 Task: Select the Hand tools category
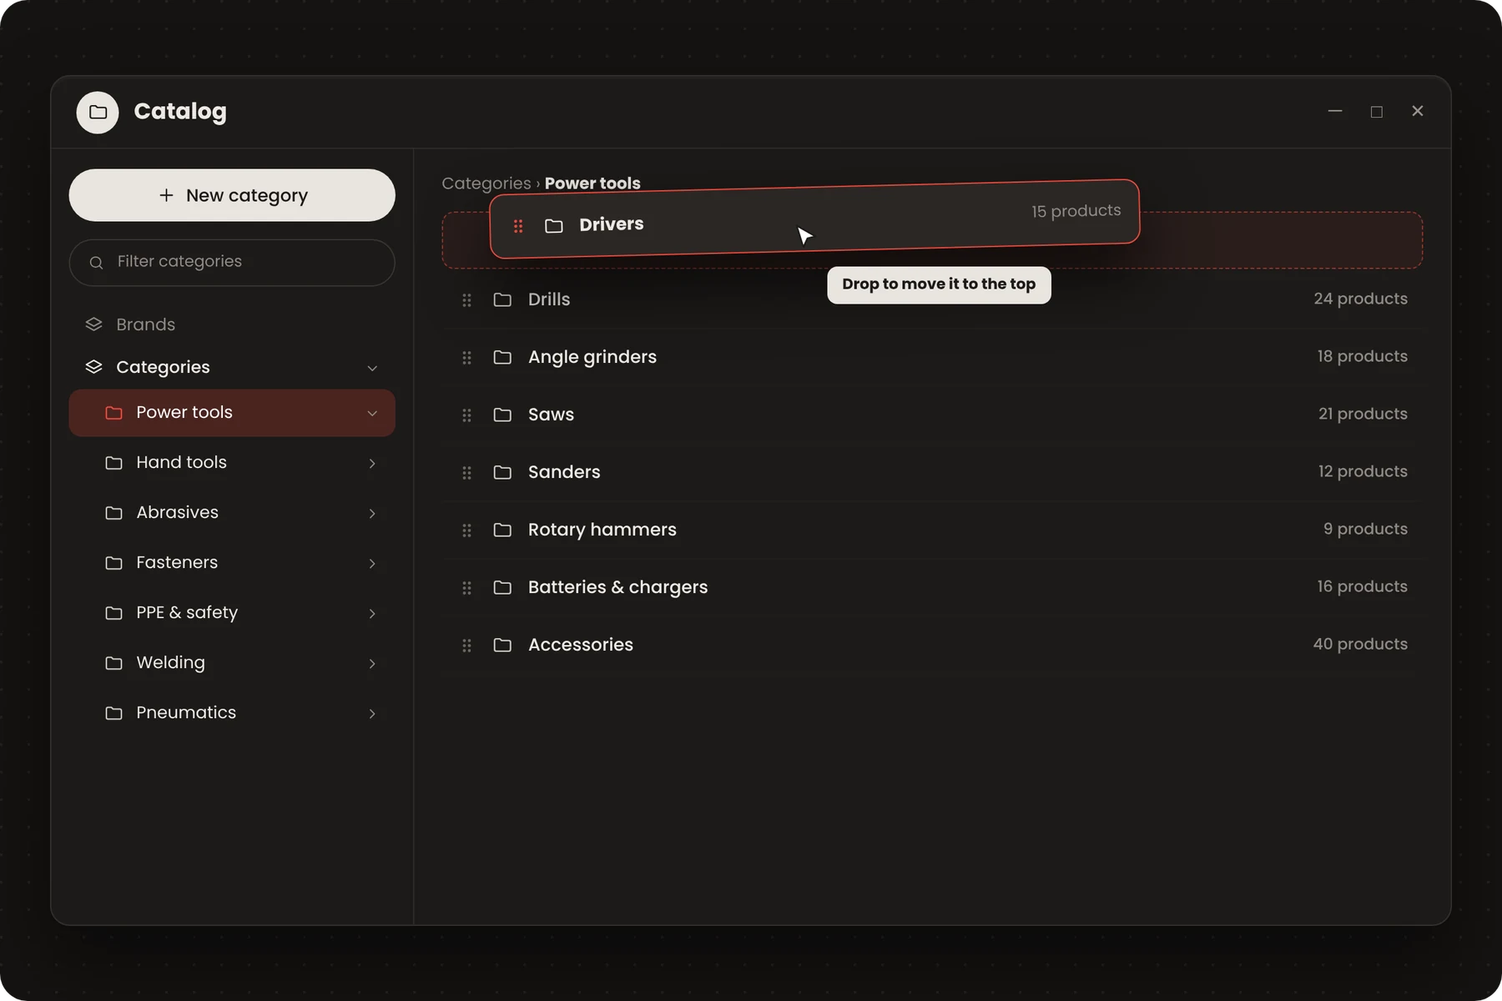232,463
